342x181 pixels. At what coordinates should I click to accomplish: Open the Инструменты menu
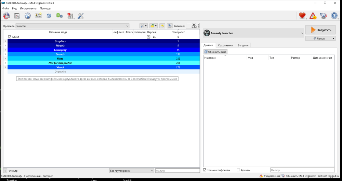[x=28, y=8]
